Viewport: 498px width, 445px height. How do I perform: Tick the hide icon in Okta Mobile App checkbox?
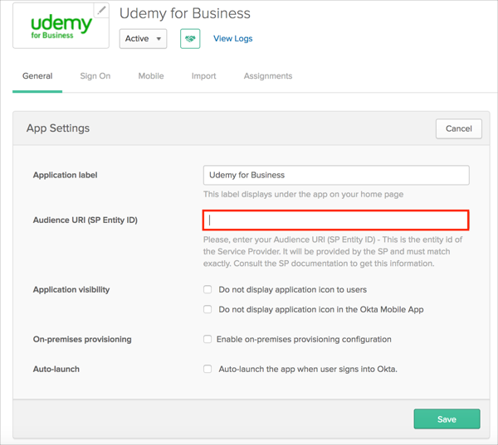point(207,310)
